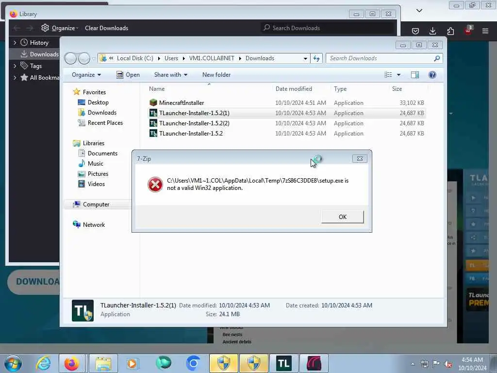Expand History in Firefox Library
This screenshot has width=497, height=373.
tap(15, 43)
